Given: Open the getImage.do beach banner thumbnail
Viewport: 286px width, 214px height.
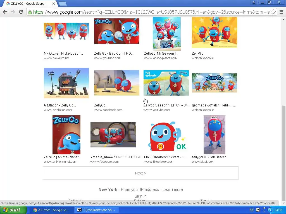Looking at the screenshot, I should (214, 83).
